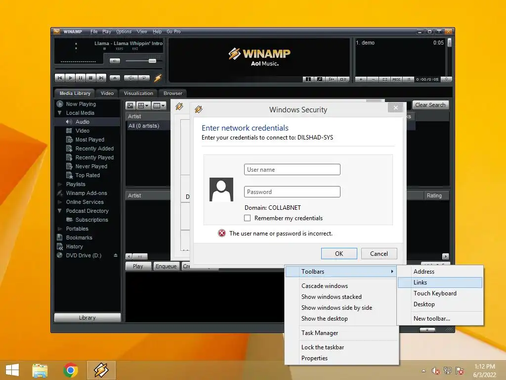Open Bookmarks in the library tree

[x=79, y=237]
